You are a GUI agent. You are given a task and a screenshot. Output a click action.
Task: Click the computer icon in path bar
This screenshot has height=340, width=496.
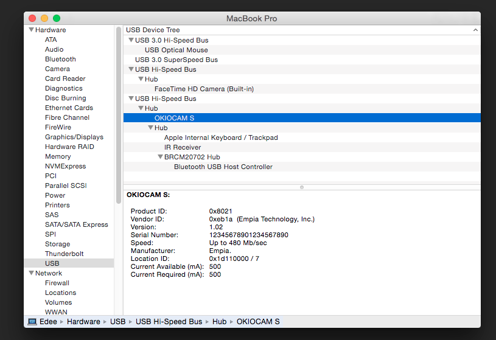click(32, 321)
